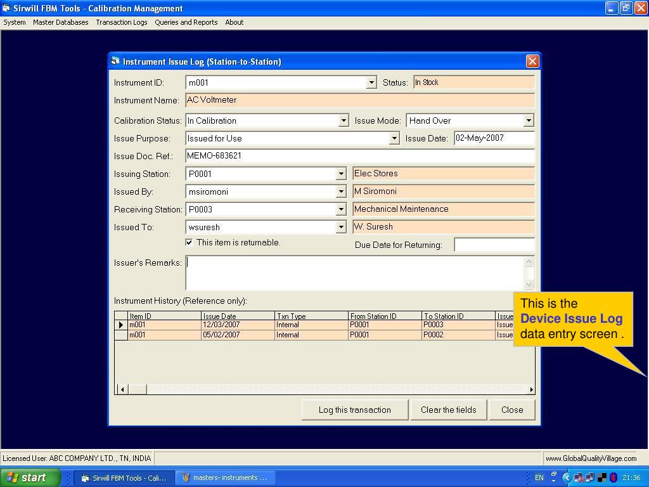Click the www.GlobalQualityVillage.com status text
Viewport: 649px width, 487px height.
(x=591, y=458)
